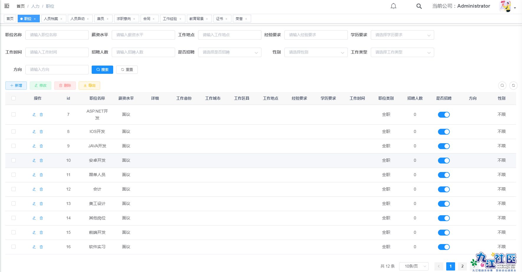
Task: Check the checkbox for the 安卓开发 row
Action: tap(14, 160)
